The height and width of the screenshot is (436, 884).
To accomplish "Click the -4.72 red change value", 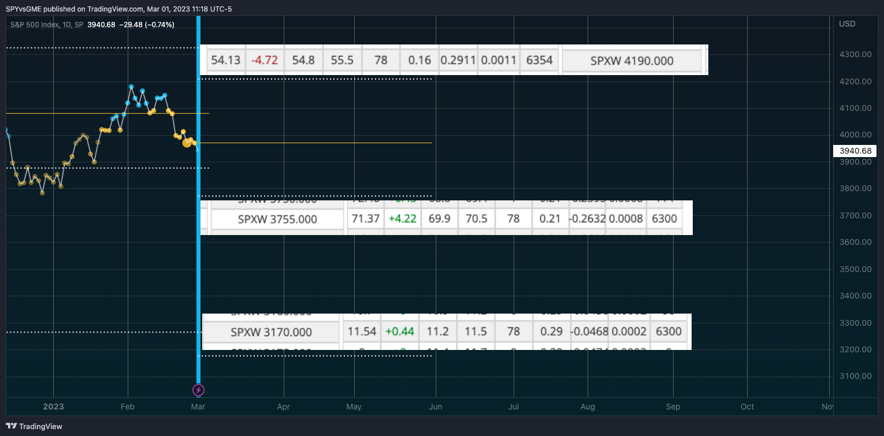I will 265,60.
